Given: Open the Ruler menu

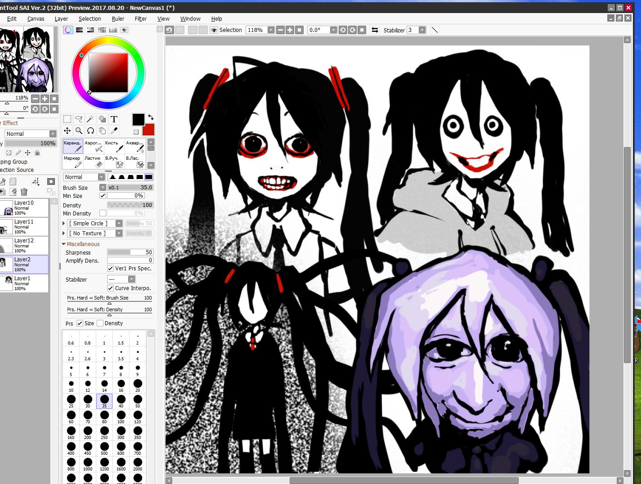Looking at the screenshot, I should tap(118, 18).
